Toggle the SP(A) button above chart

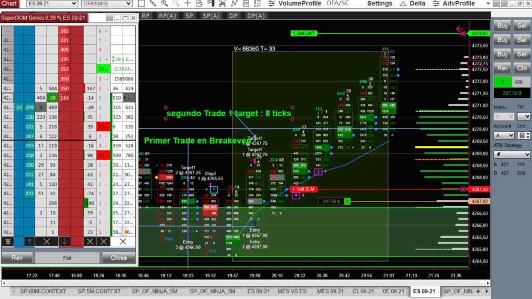point(211,16)
